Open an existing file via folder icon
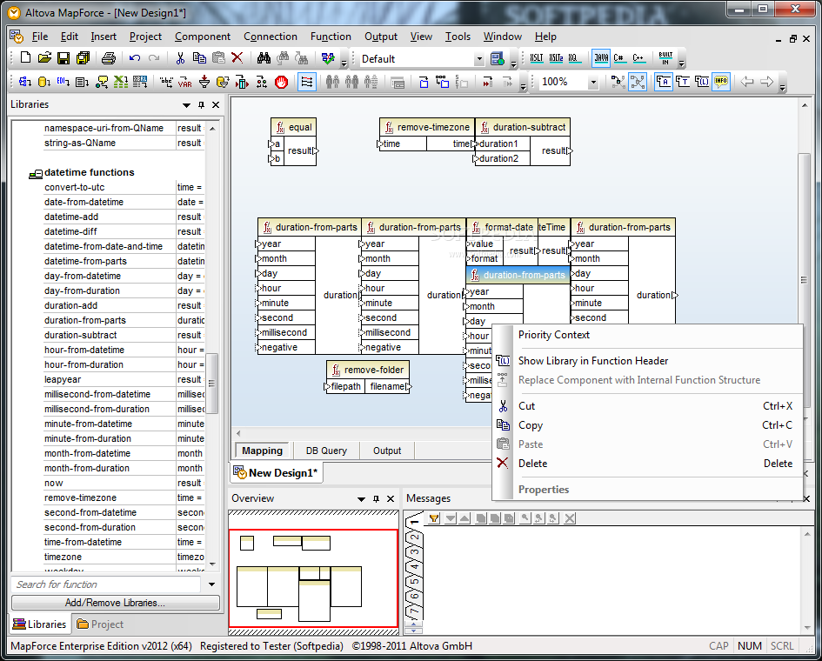822x661 pixels. point(44,58)
